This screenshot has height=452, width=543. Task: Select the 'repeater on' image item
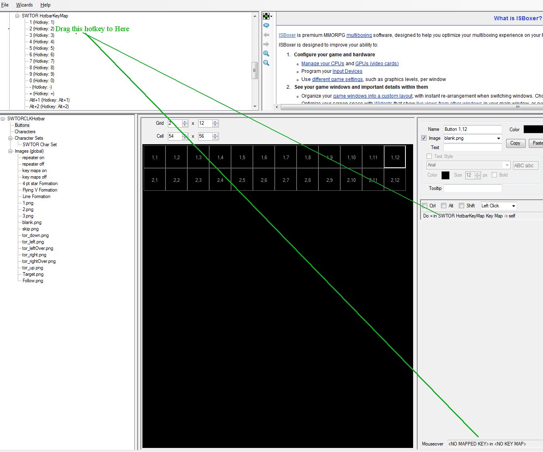tap(33, 158)
